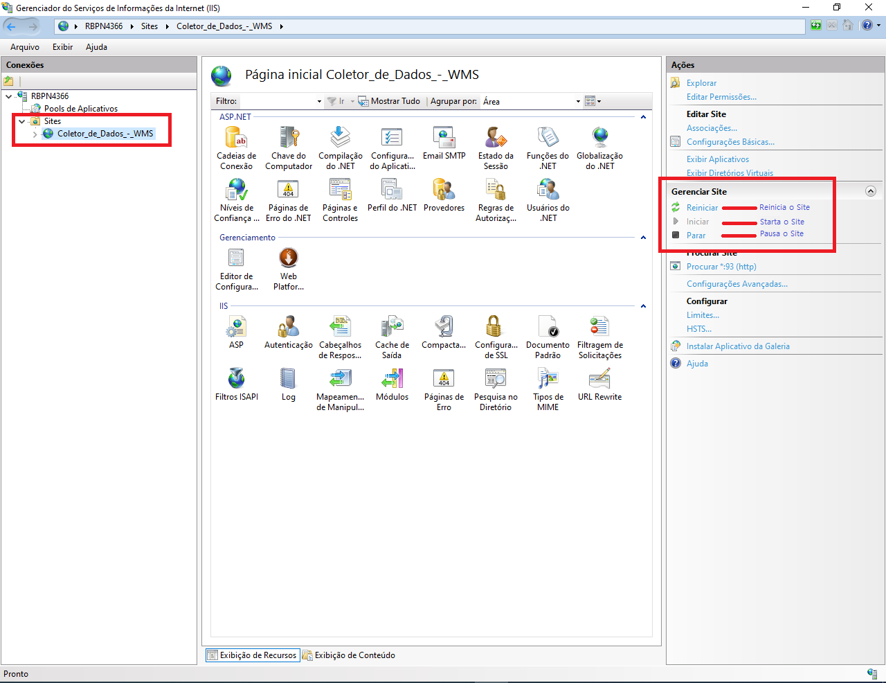This screenshot has width=886, height=683.
Task: Open Configurações de SSL feature
Action: tap(496, 337)
